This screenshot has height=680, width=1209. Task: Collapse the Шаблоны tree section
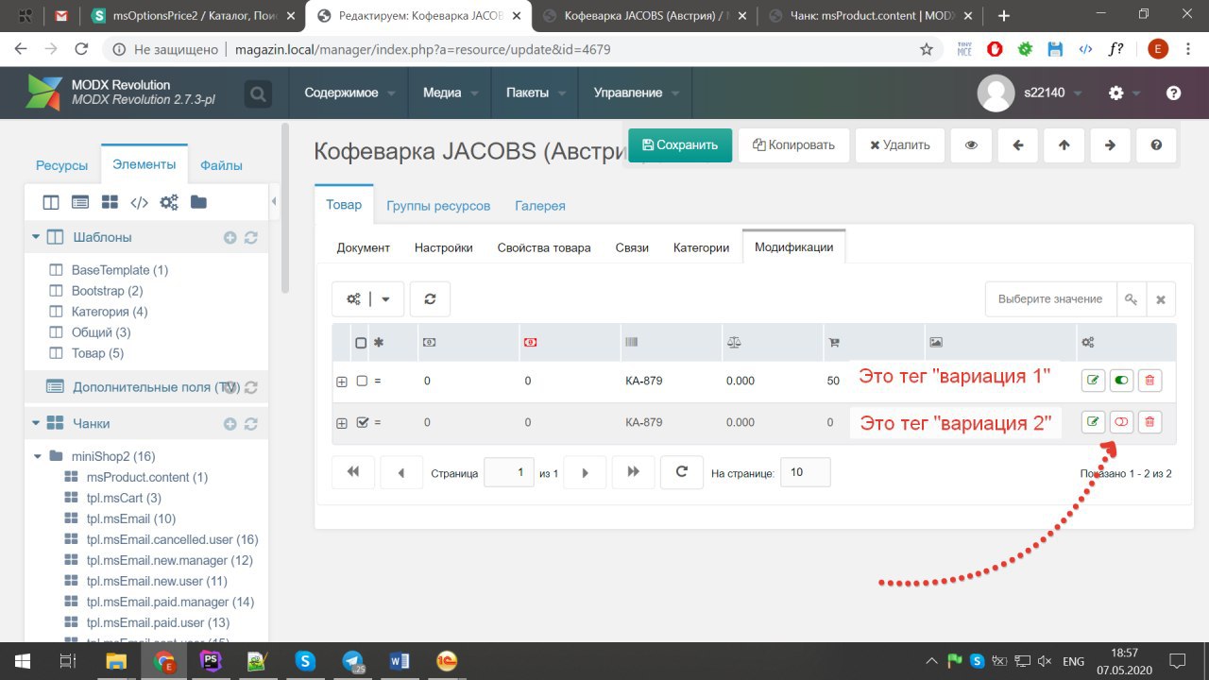click(36, 237)
